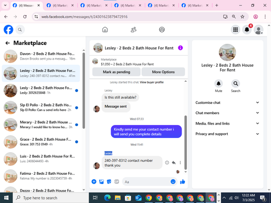
Task: Open a new browser tab
Action: (x=217, y=5)
